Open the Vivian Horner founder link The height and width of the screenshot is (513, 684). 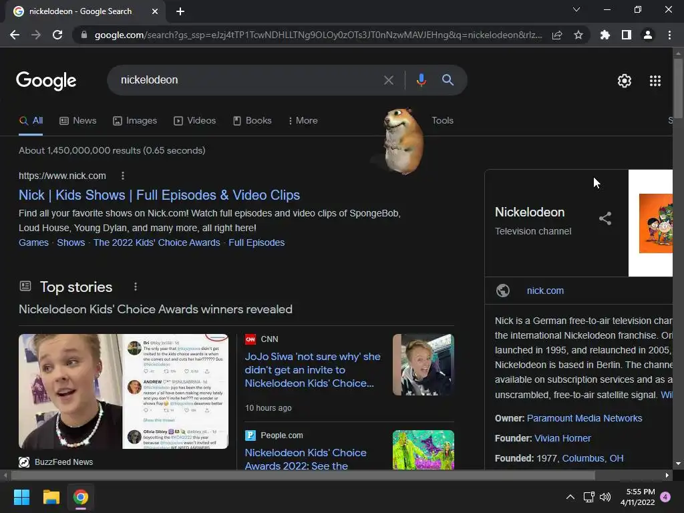click(562, 438)
